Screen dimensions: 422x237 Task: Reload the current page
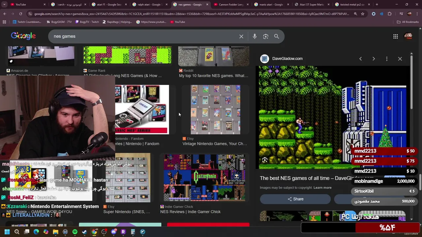pos(20,14)
